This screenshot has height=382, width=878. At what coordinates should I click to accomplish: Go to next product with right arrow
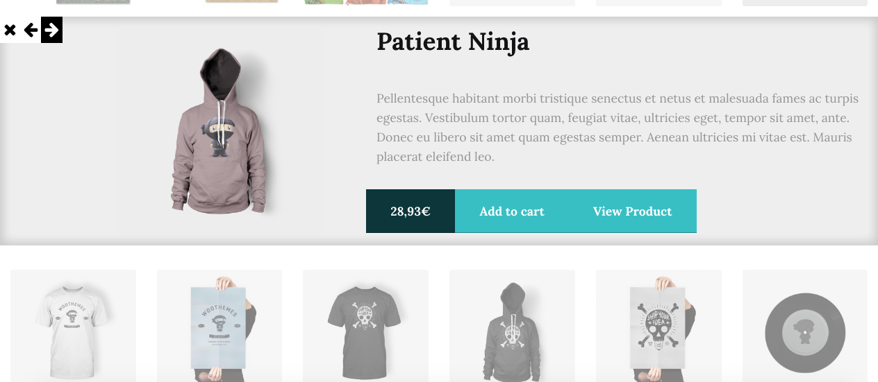click(51, 30)
